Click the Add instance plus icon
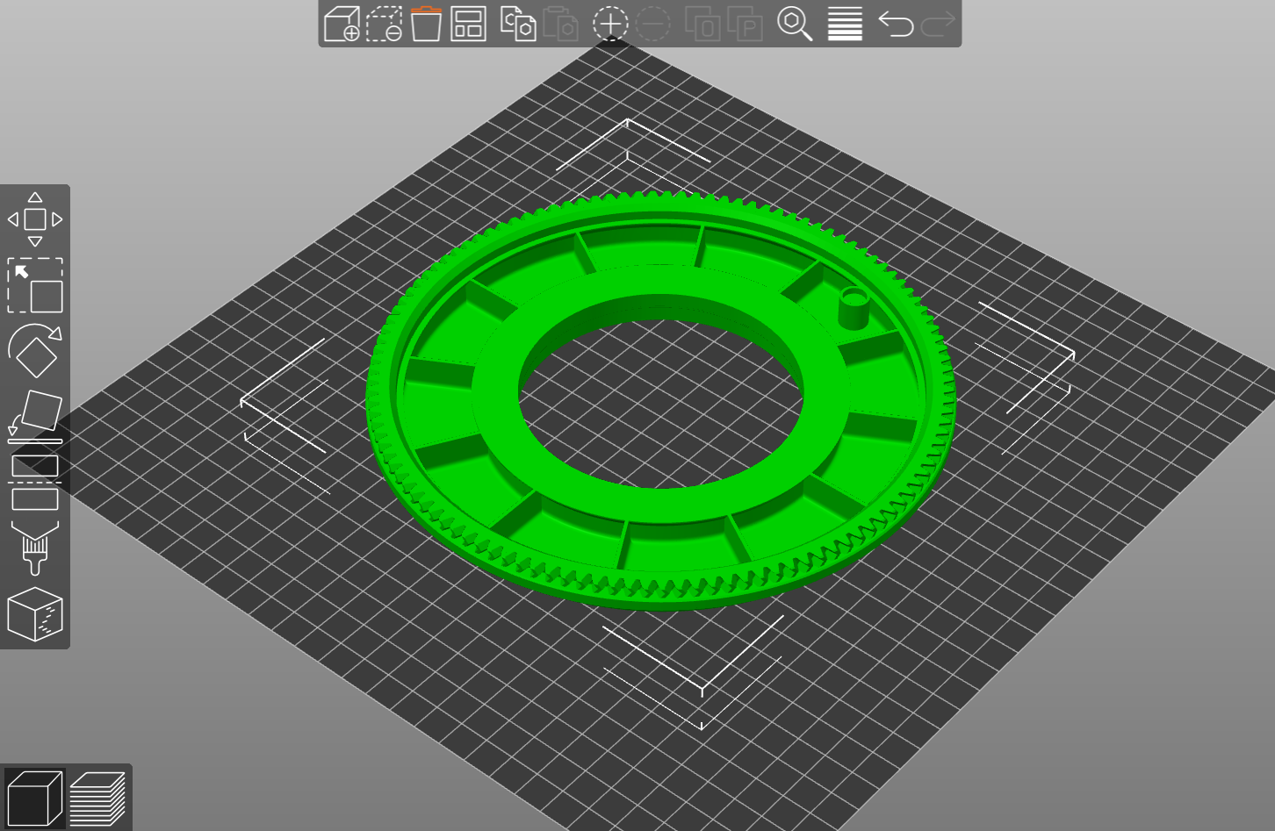Screen dimensions: 1275x831 click(x=610, y=24)
